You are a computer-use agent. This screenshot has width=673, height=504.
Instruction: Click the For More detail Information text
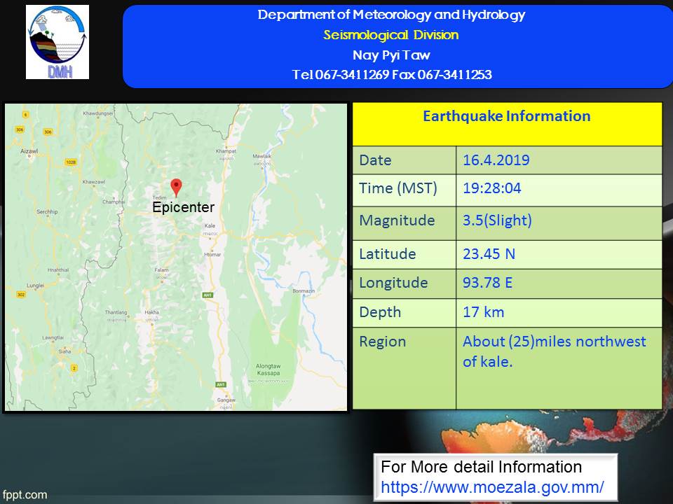481,467
